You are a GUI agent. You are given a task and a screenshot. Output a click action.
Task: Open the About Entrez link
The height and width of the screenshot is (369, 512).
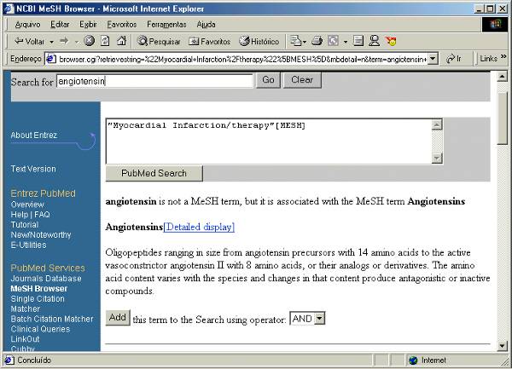34,135
